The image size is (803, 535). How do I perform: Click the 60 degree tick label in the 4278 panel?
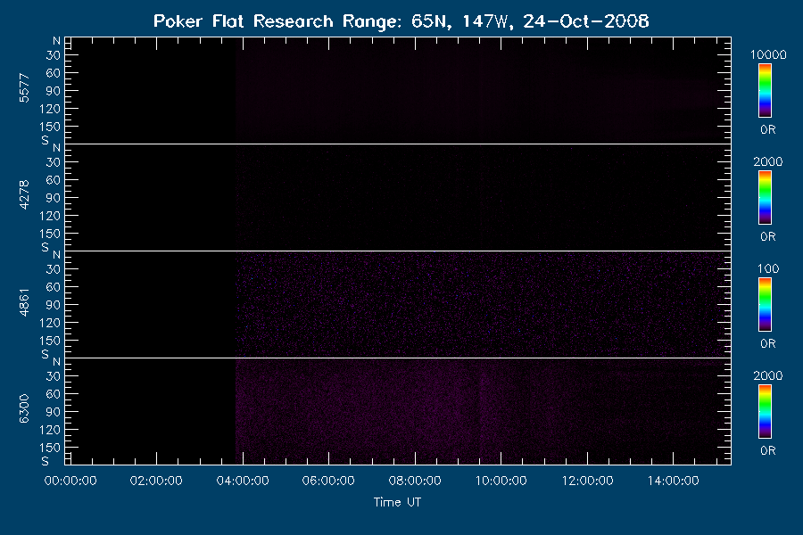tap(54, 180)
